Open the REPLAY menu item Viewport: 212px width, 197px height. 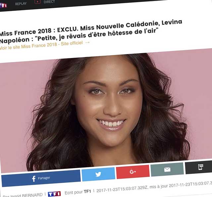coord(21,4)
